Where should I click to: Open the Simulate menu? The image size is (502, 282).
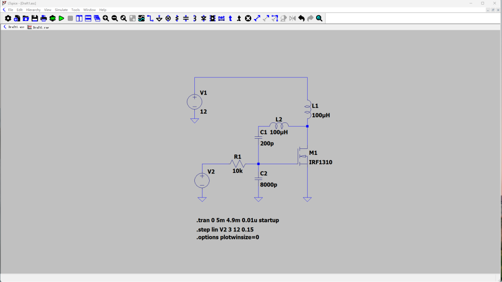pos(61,10)
